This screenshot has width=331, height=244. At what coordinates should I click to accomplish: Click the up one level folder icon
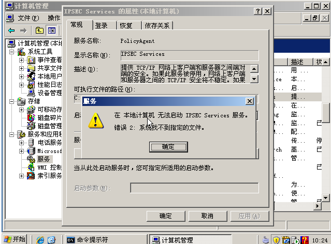coord(39,31)
